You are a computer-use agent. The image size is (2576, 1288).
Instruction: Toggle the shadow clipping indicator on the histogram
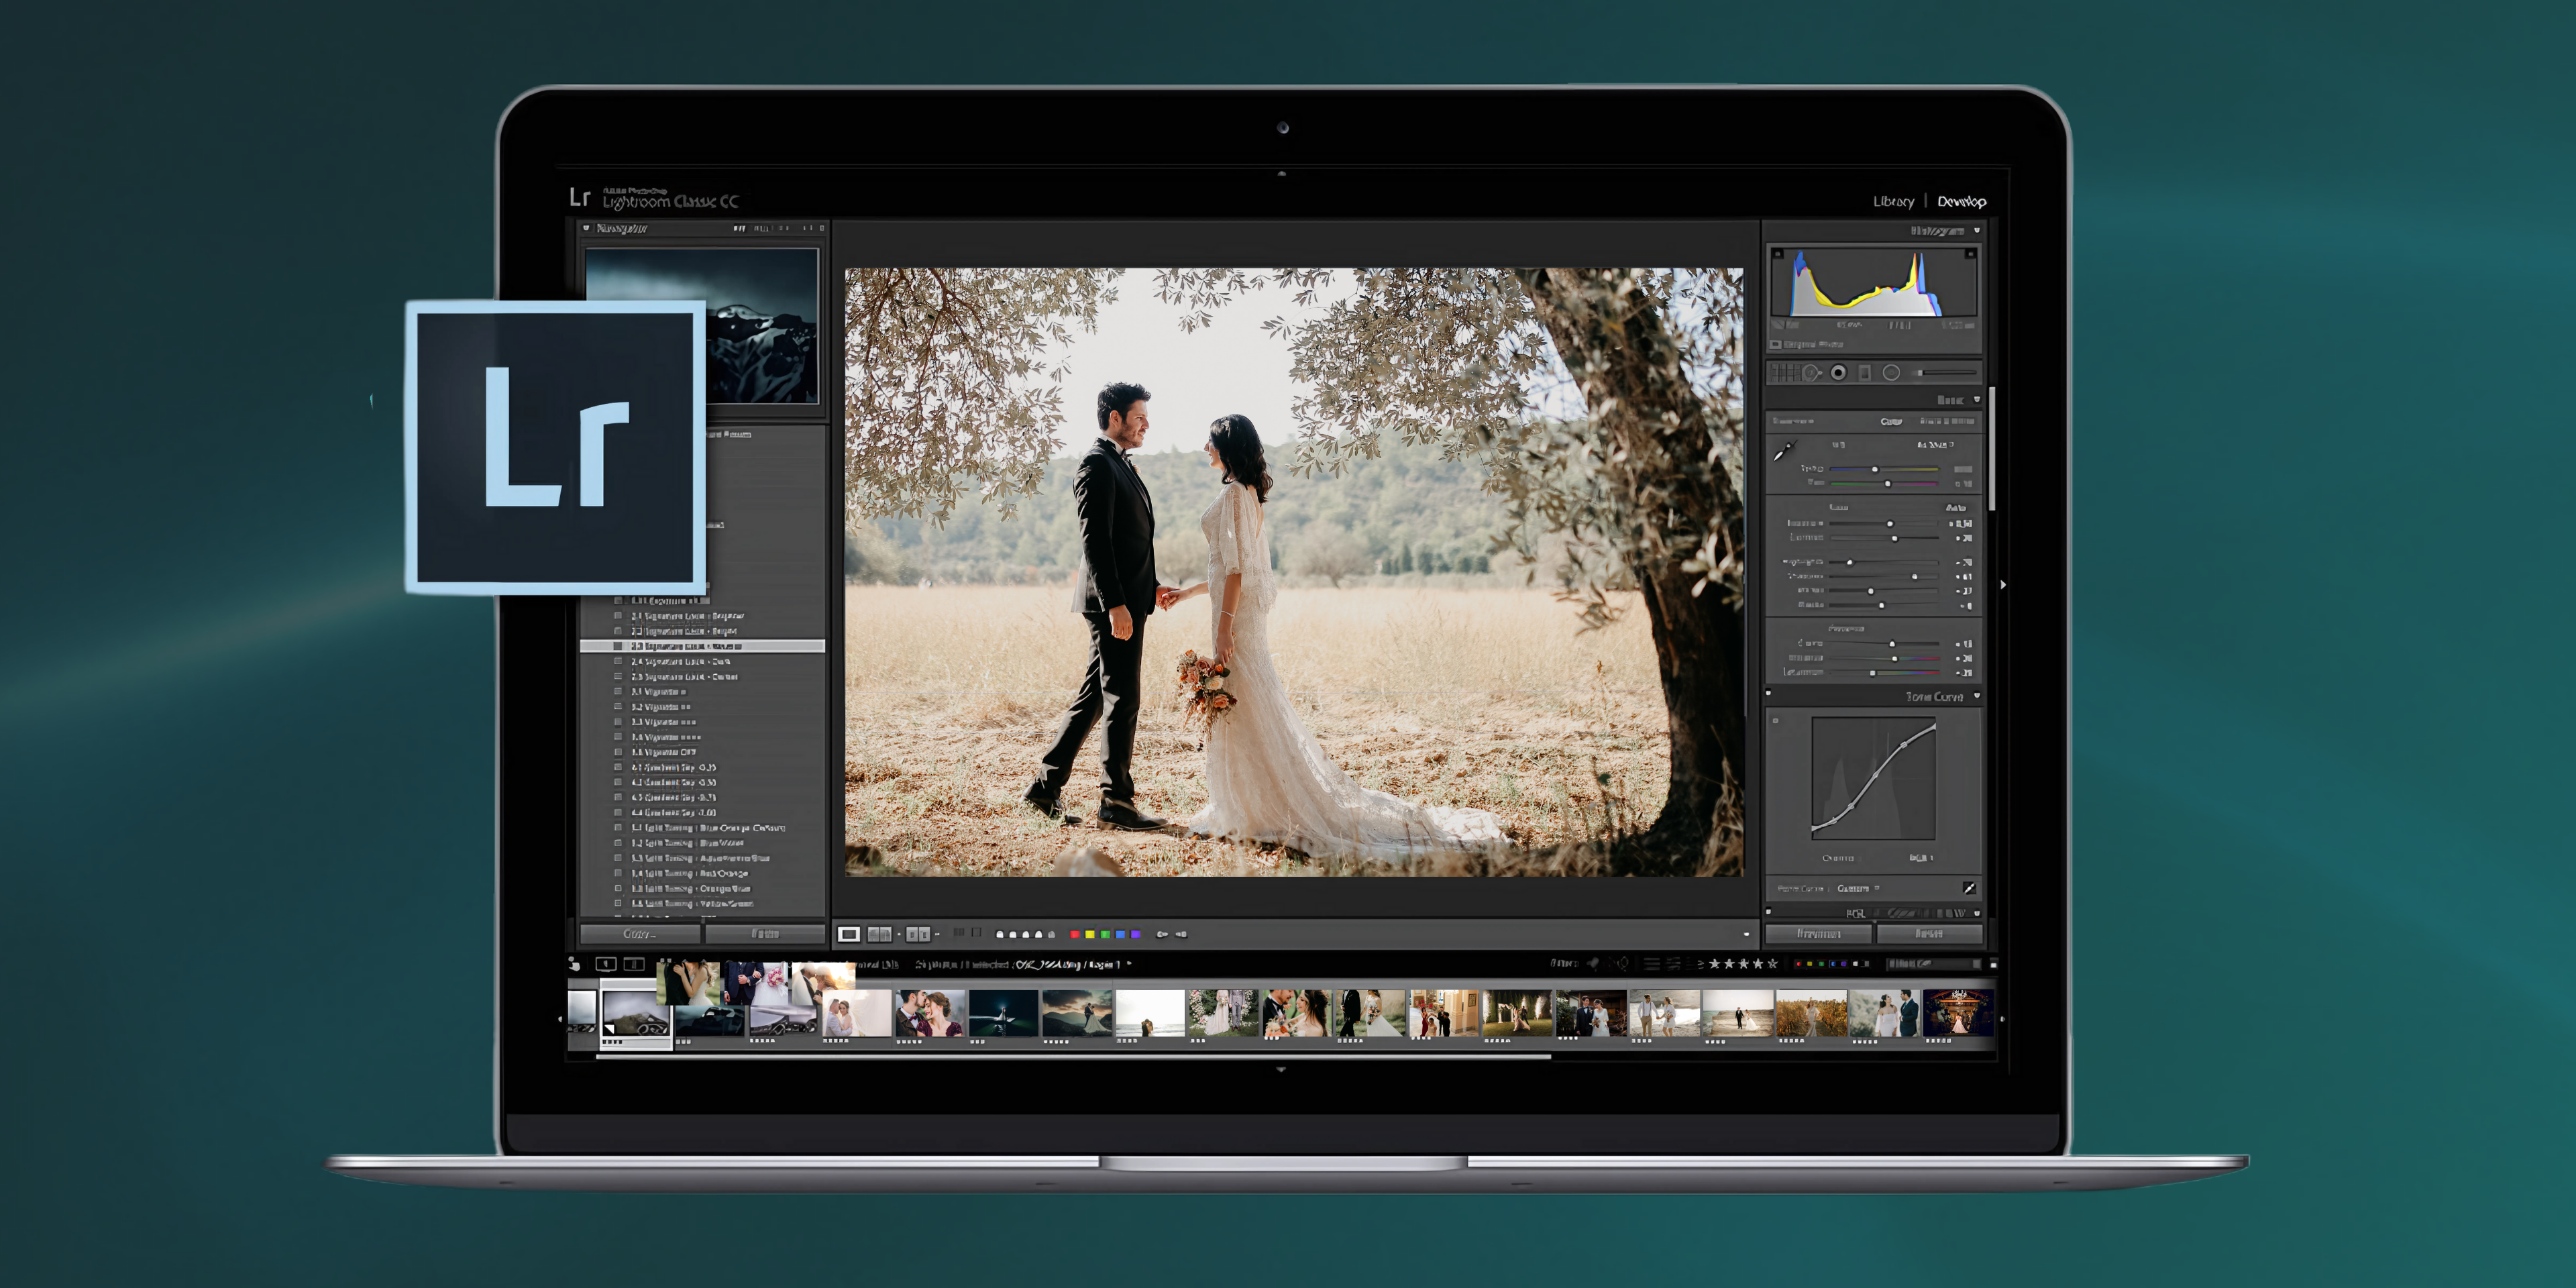pyautogui.click(x=1778, y=255)
